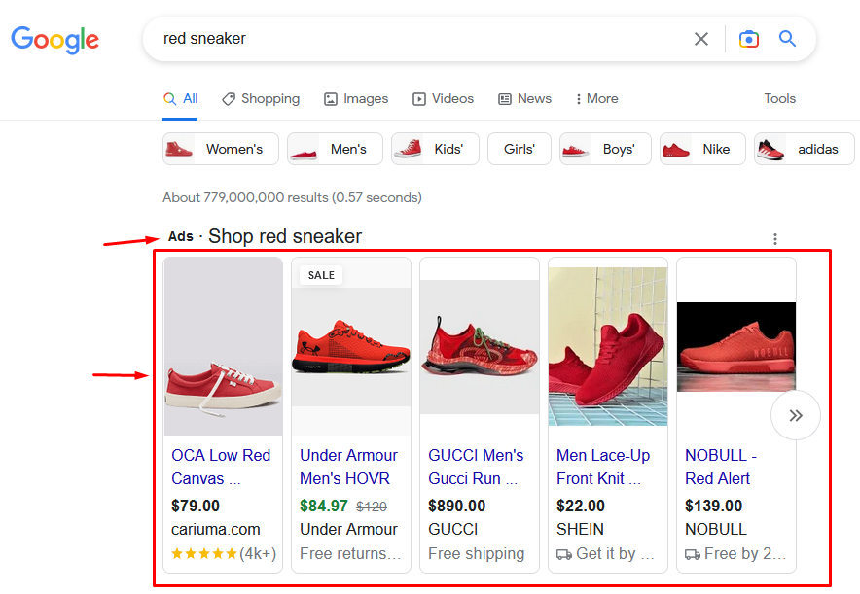Click the star rating (4k+) on cariuma
Screen dimensions: 860x594
(x=224, y=553)
